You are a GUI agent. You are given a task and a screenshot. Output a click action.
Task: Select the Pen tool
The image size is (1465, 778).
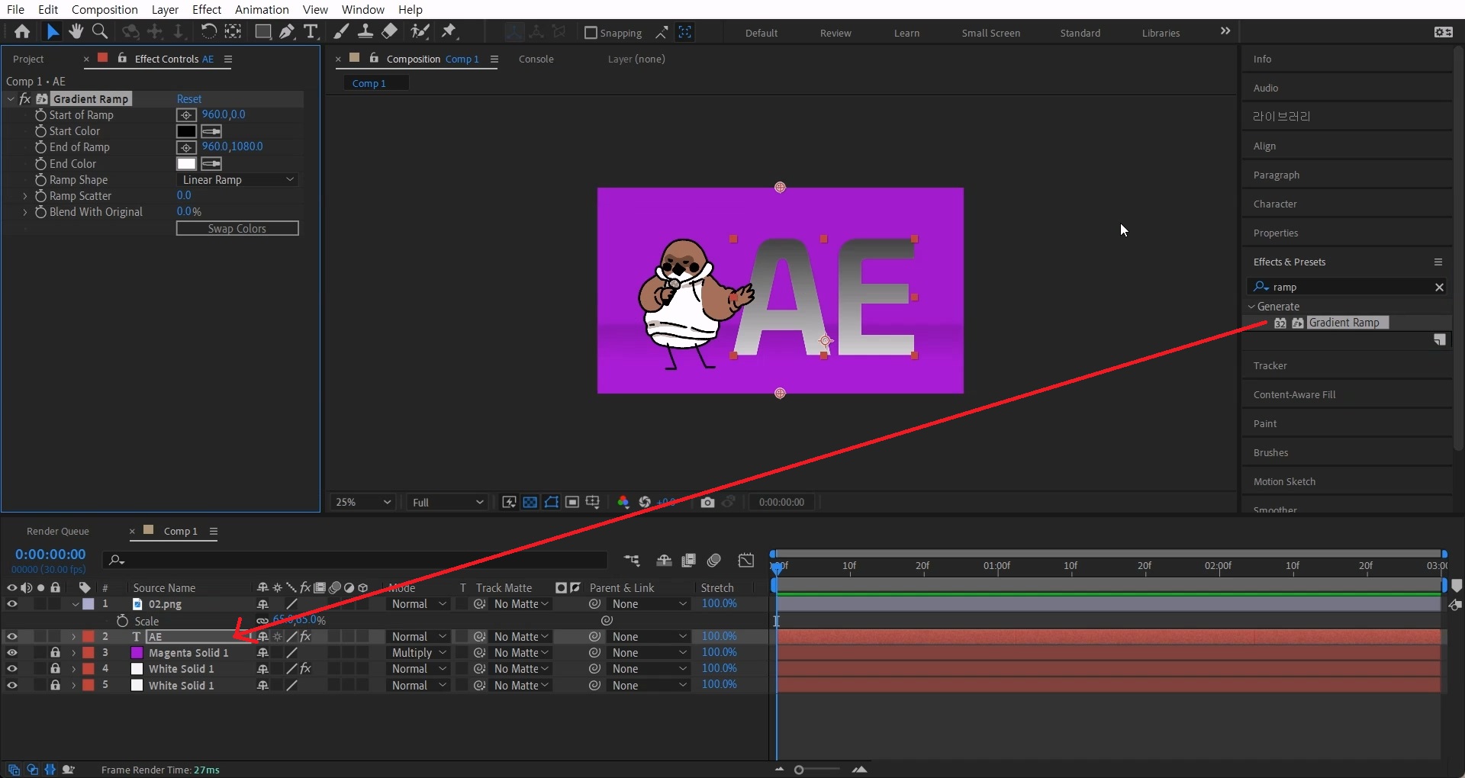[287, 32]
